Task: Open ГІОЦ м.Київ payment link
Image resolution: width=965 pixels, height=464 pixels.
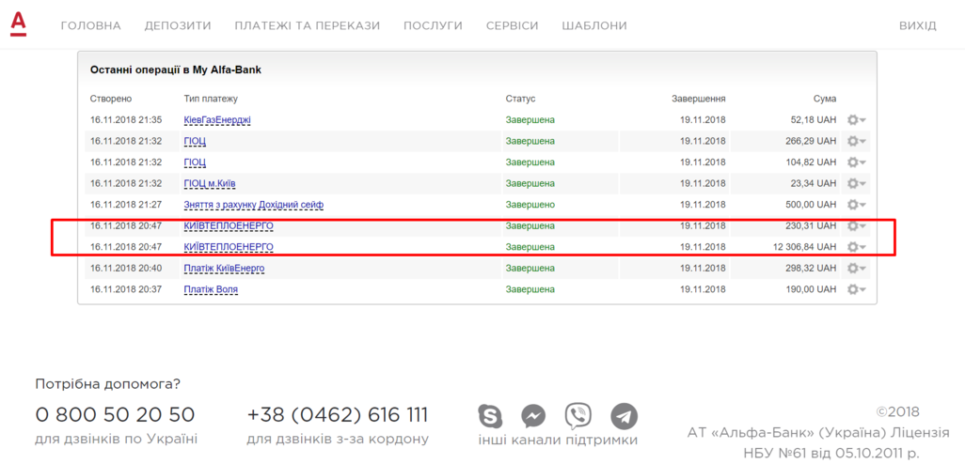Action: point(210,183)
